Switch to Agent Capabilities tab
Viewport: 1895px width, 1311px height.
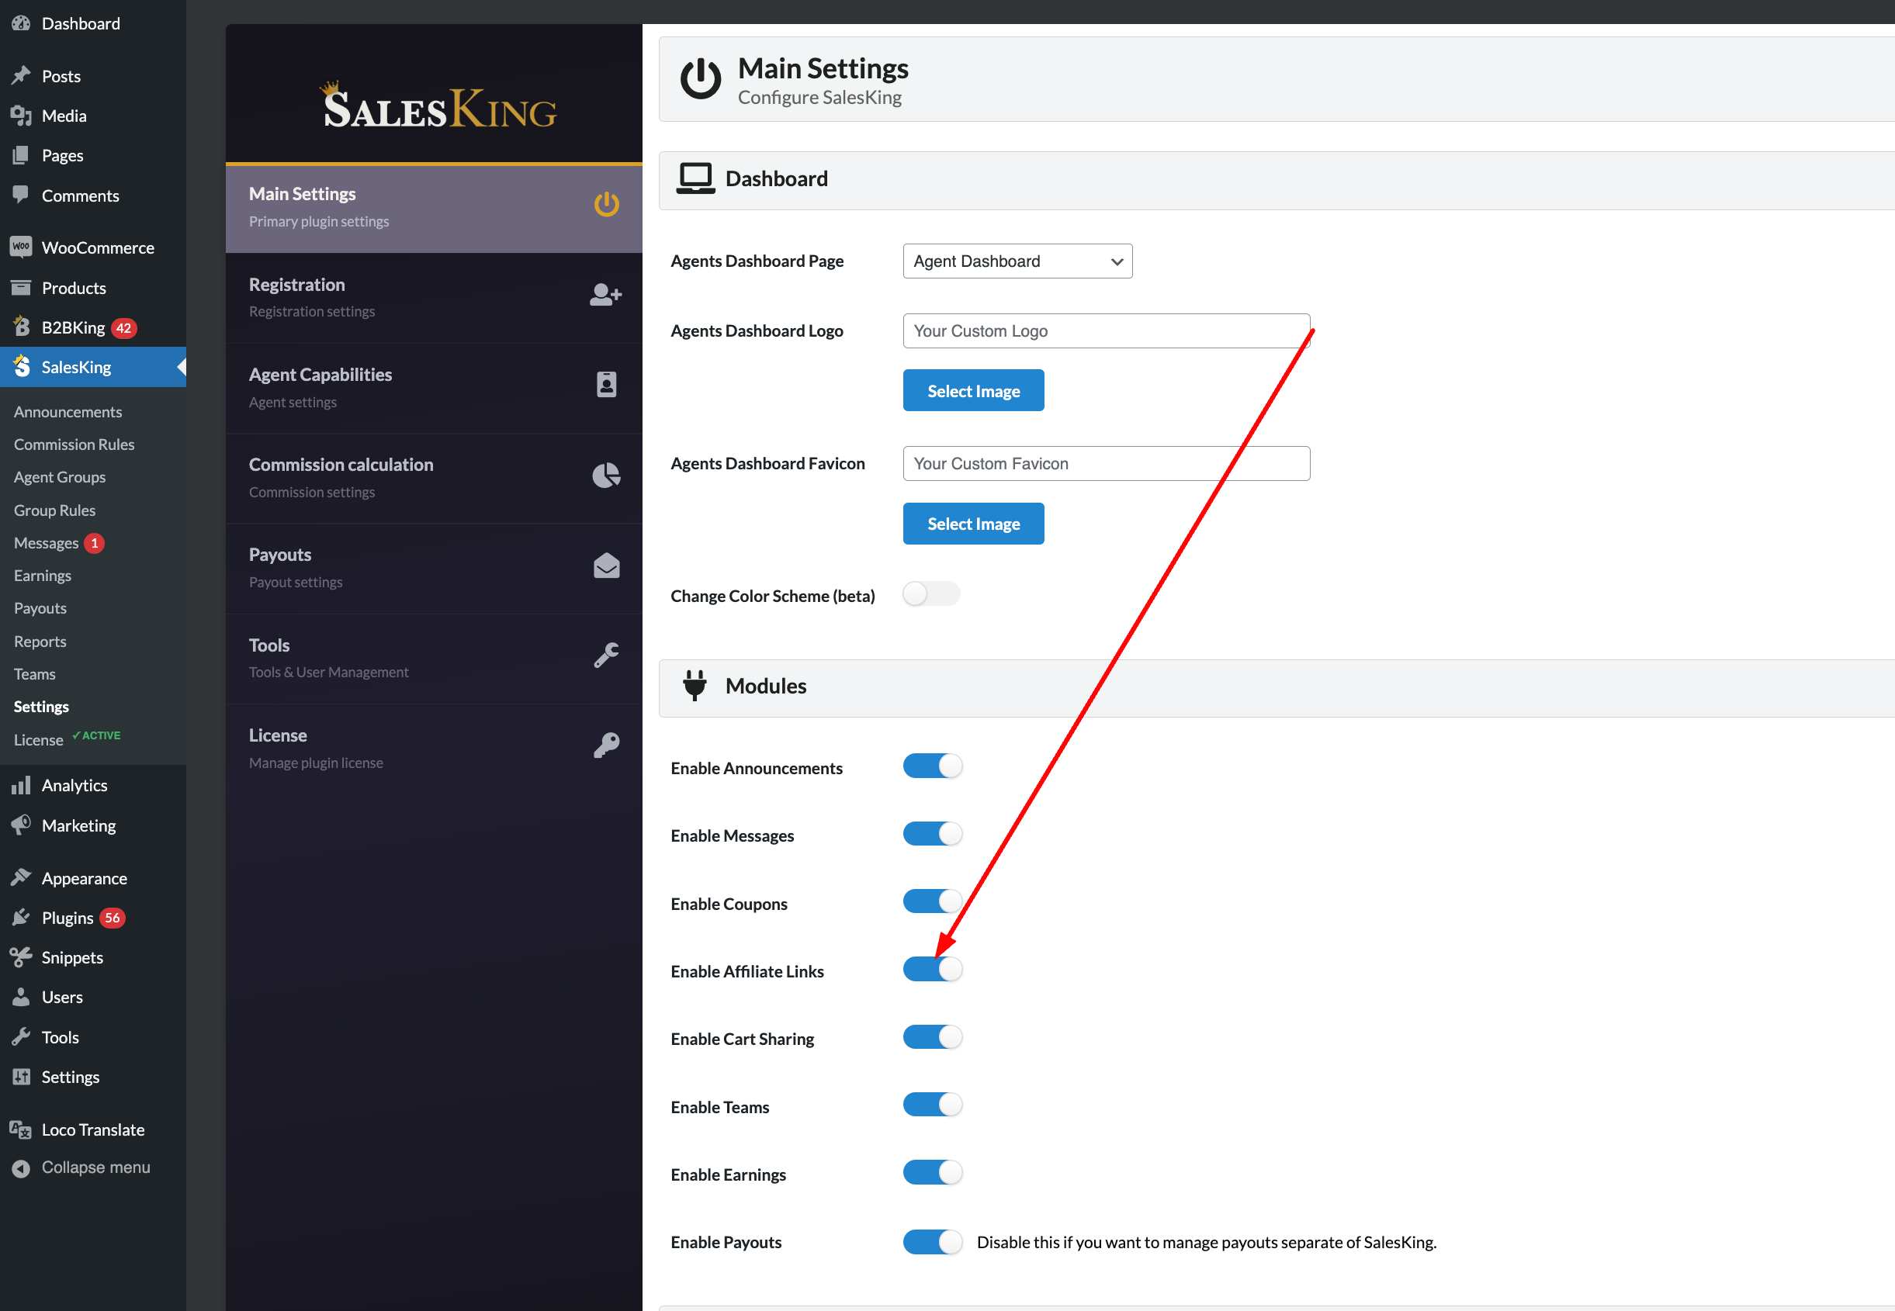(x=434, y=388)
